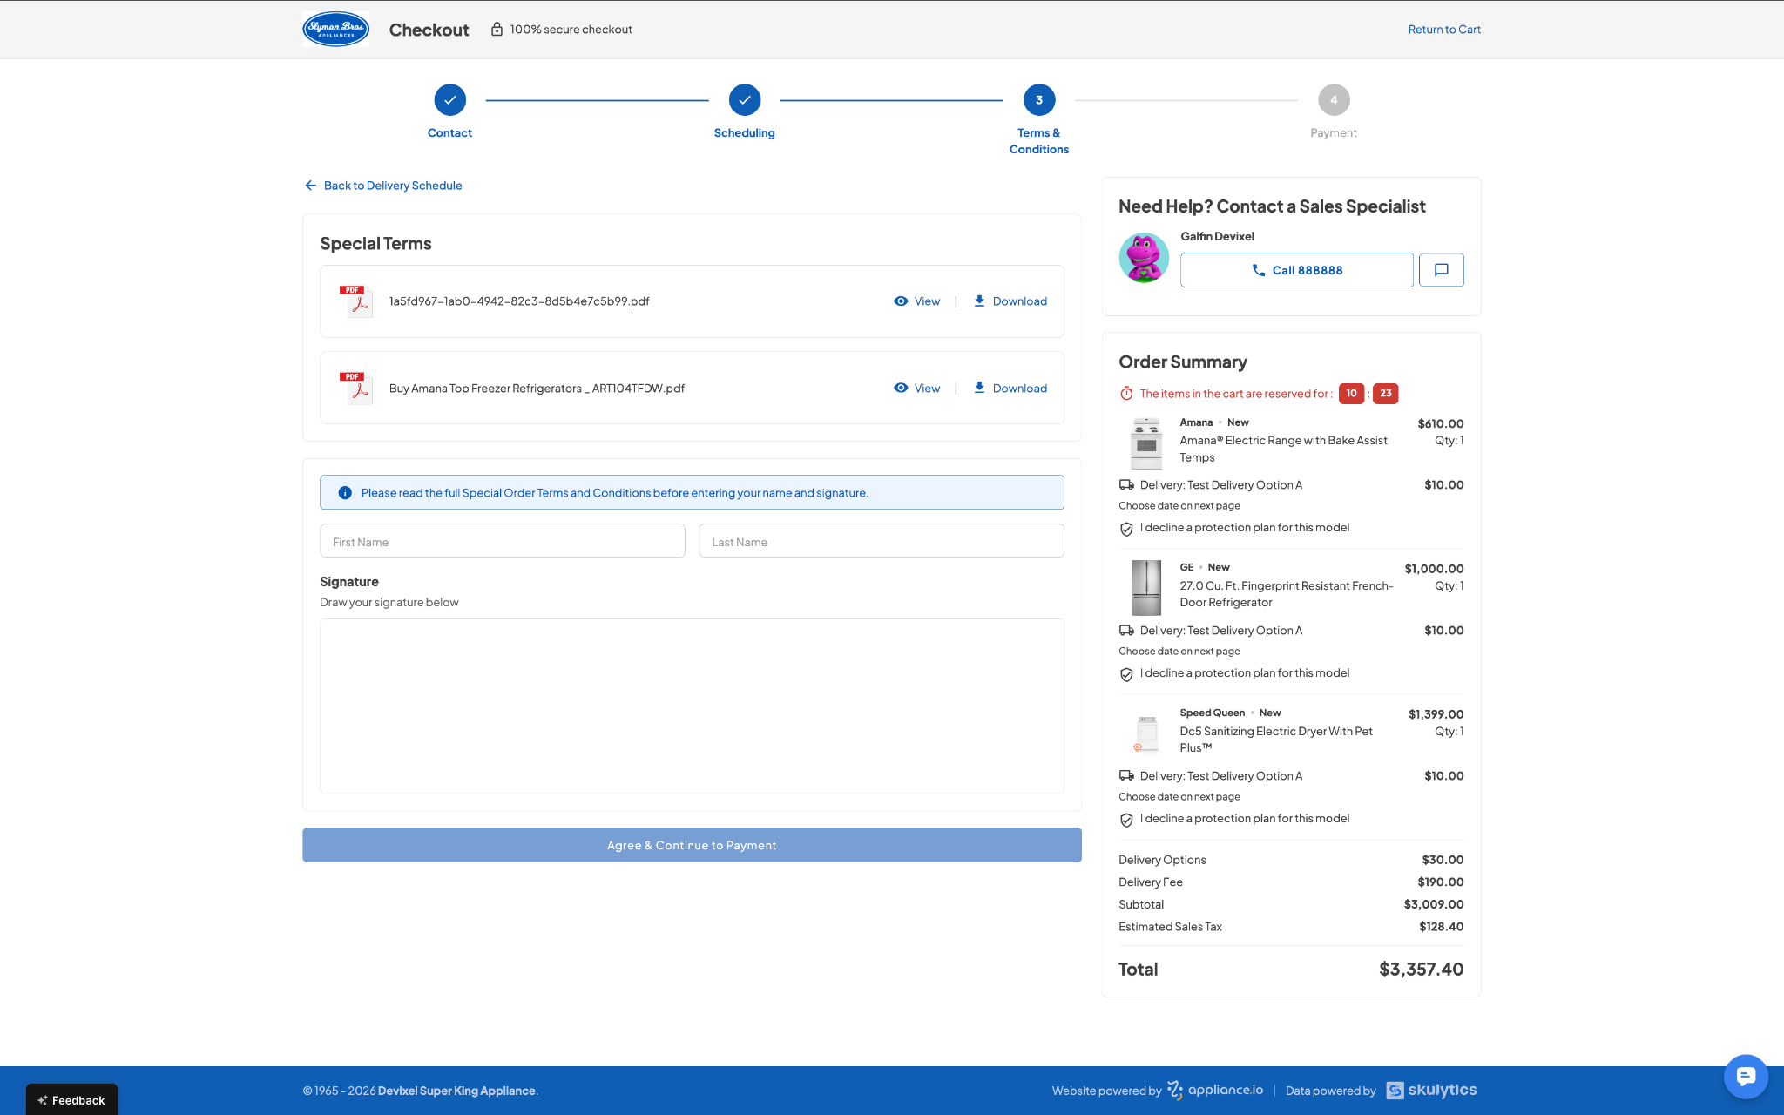View the Buy Amana Top Freezer PDF
1784x1115 pixels.
[x=917, y=389]
